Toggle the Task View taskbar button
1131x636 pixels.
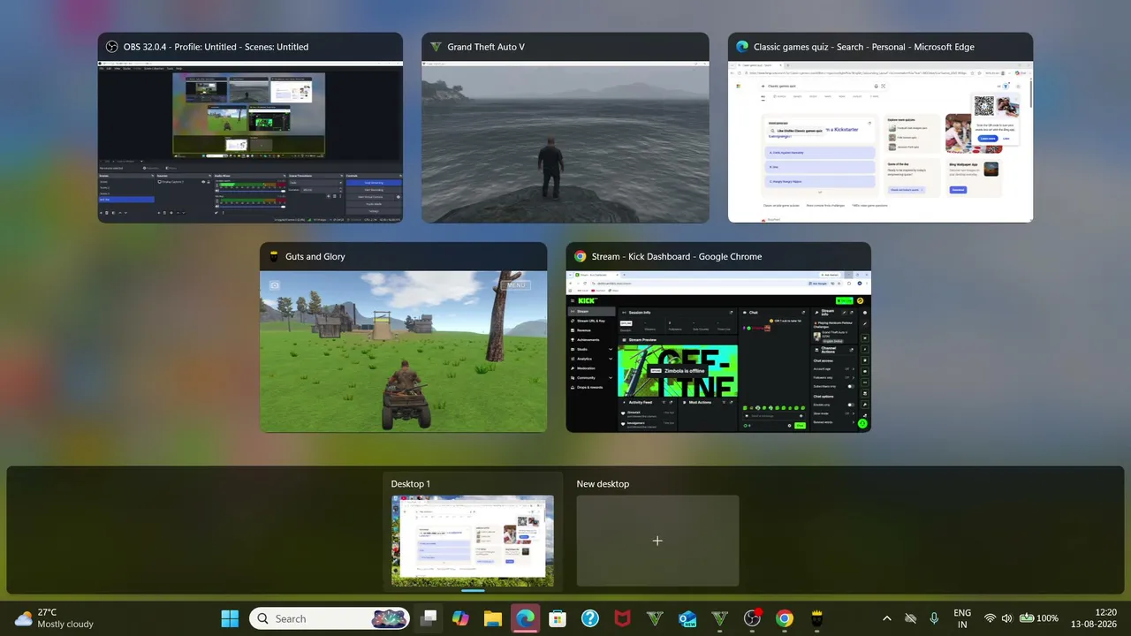tap(429, 618)
